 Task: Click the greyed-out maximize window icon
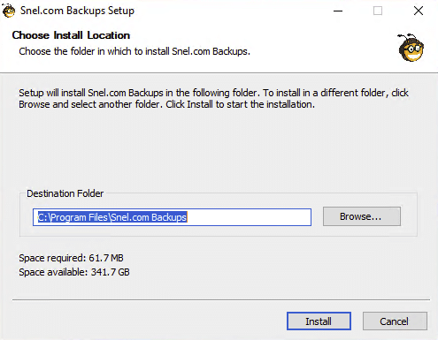point(378,11)
